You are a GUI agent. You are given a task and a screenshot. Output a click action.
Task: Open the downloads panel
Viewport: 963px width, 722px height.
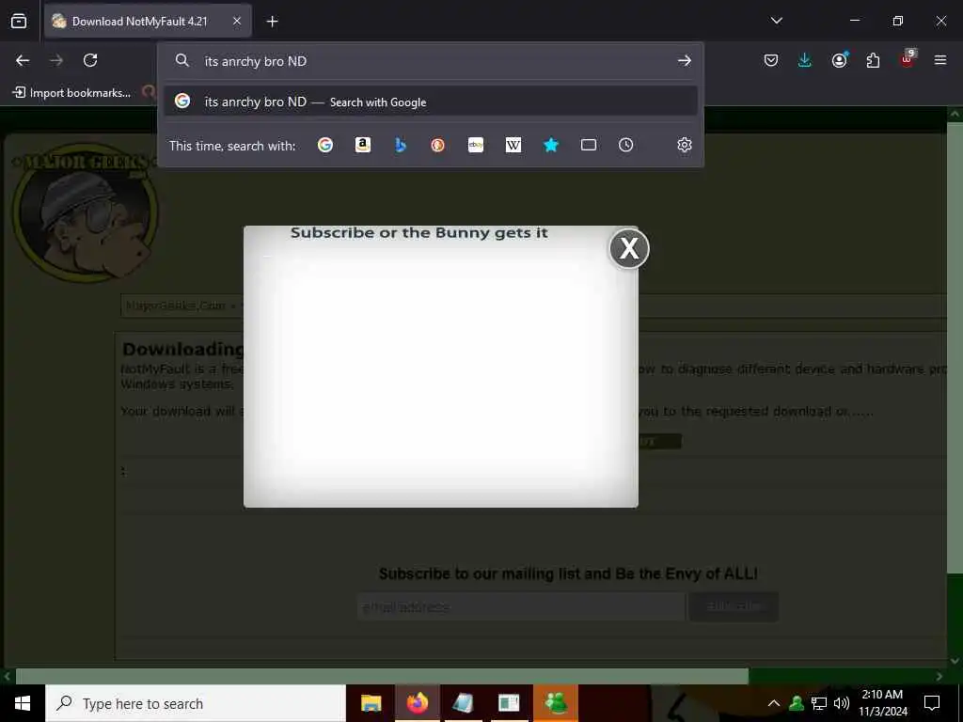click(x=805, y=60)
